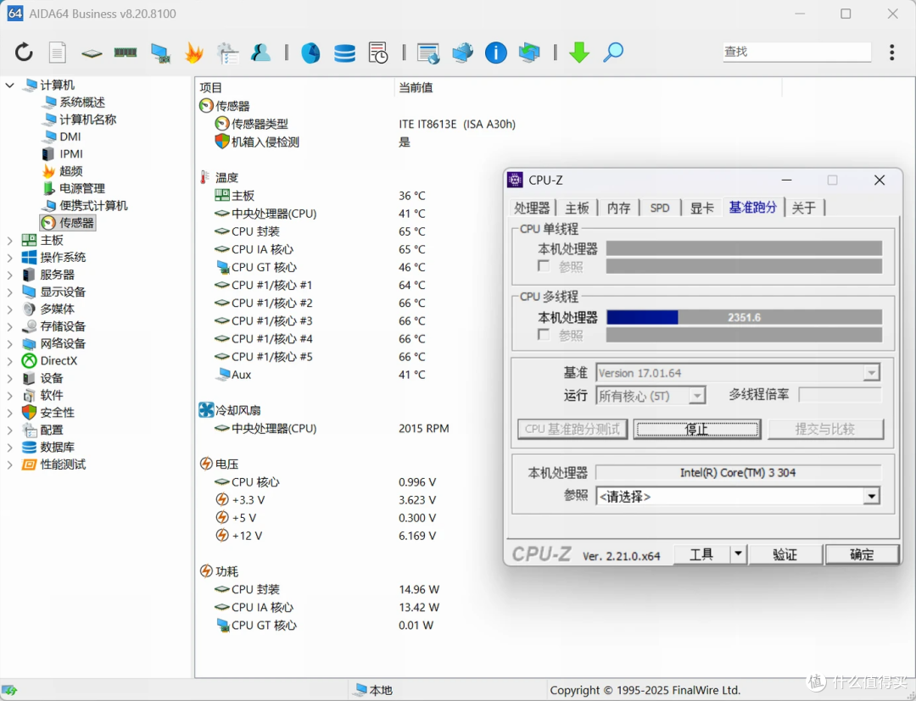Switch to the 处理器 tab in CPU-Z
Image resolution: width=916 pixels, height=701 pixels.
point(532,208)
